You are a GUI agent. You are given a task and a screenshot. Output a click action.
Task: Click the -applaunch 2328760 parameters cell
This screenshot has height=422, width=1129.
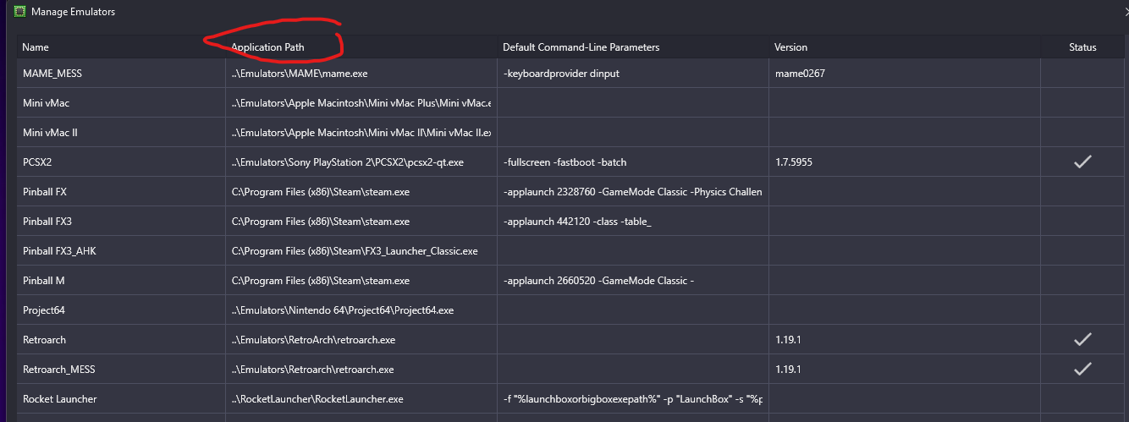(x=632, y=192)
